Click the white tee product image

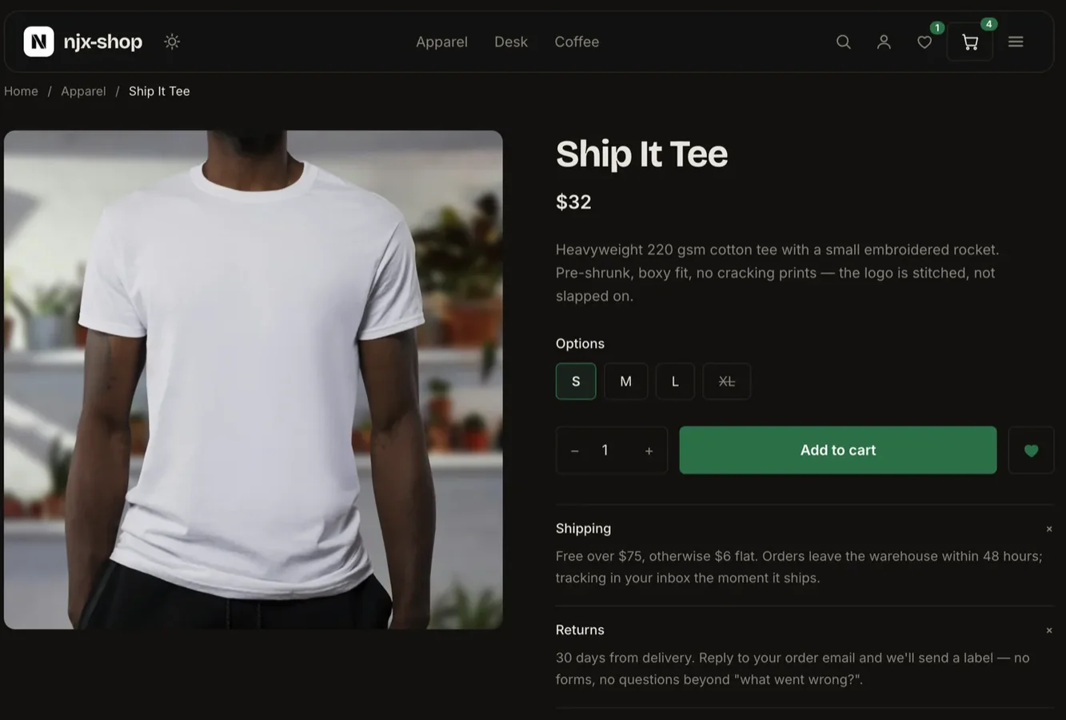[x=254, y=380]
